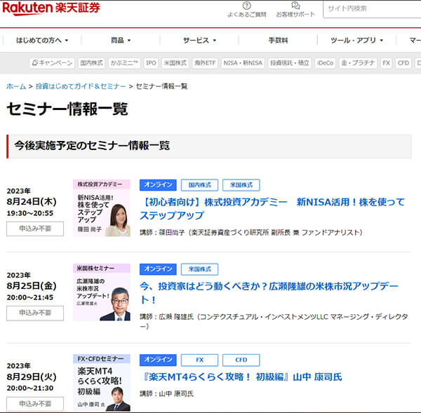Open the 株式投資アカデミー seminar thumbnail
This screenshot has height=413, width=421.
pyautogui.click(x=102, y=208)
